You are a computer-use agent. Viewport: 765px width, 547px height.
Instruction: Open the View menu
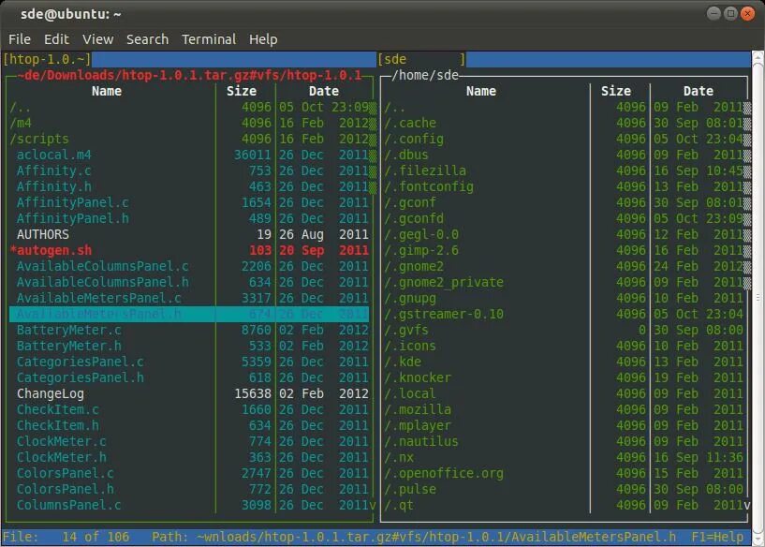tap(97, 39)
